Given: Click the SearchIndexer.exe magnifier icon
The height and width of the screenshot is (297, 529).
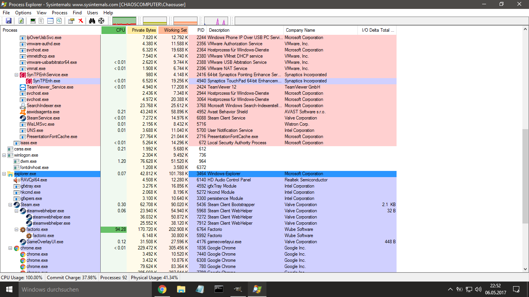Looking at the screenshot, I should point(23,106).
